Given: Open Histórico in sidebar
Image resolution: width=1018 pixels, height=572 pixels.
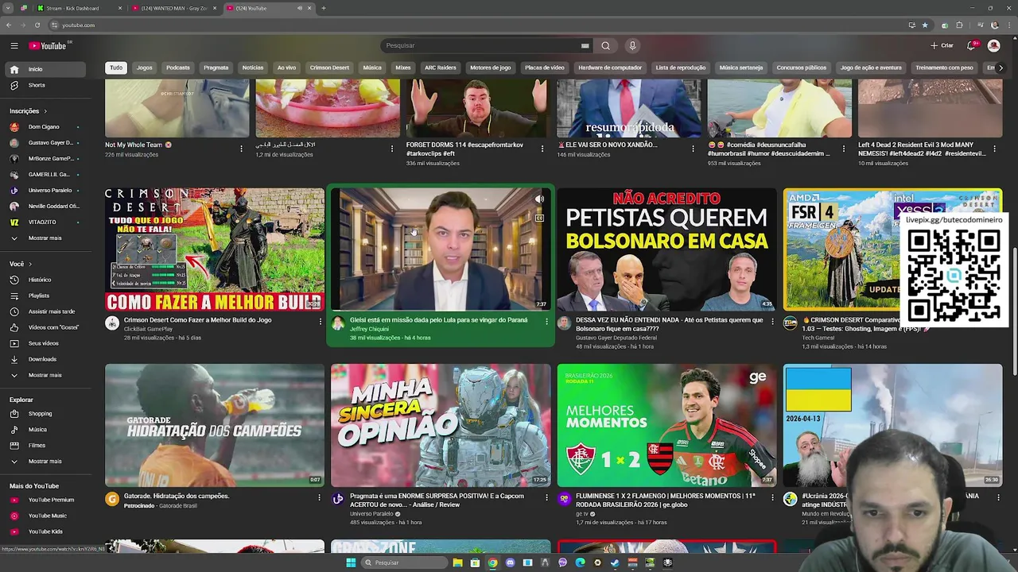Looking at the screenshot, I should 45,280.
